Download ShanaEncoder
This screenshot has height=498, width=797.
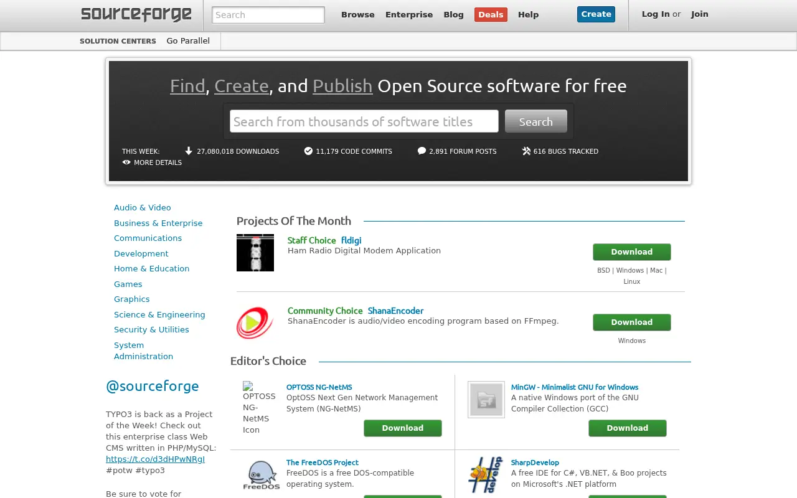632,322
